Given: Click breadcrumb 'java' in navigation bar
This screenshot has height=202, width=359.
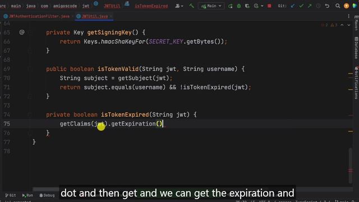Looking at the screenshot, I should pos(31,6).
